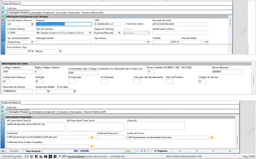Open the Espécie da Cobrança dropdown
Viewport: 256px width, 159px height.
click(119, 33)
